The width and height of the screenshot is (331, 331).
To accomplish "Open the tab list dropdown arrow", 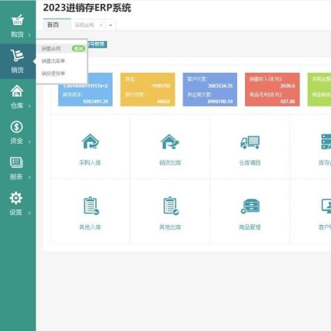I will (111, 25).
